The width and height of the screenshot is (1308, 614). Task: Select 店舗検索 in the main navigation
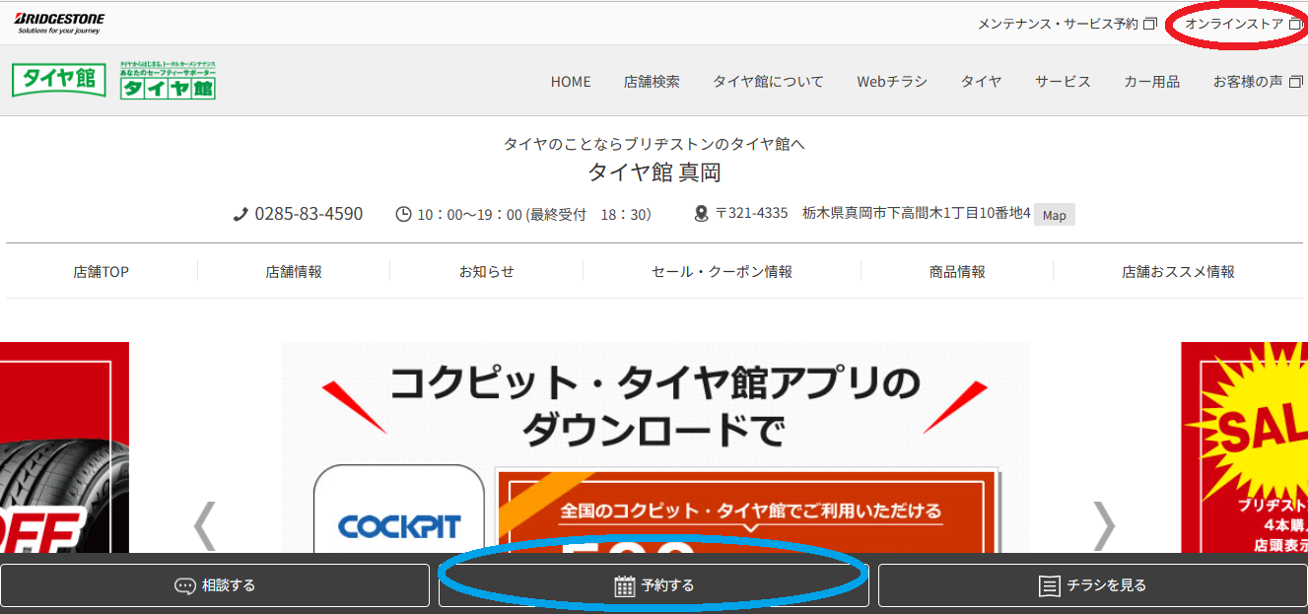click(x=652, y=82)
